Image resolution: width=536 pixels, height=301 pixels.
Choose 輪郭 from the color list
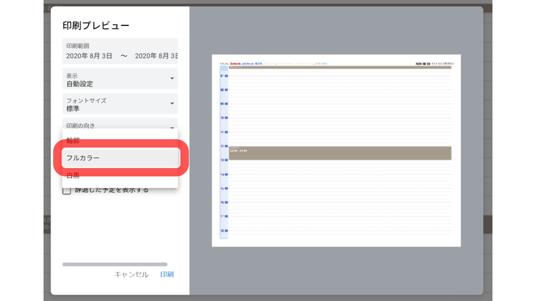pos(120,140)
